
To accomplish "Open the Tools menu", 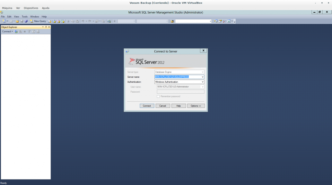I will tap(25, 17).
